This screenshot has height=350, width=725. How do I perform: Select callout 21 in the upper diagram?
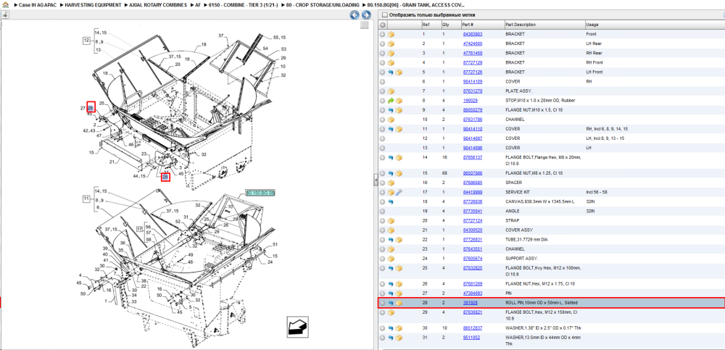pos(111,162)
